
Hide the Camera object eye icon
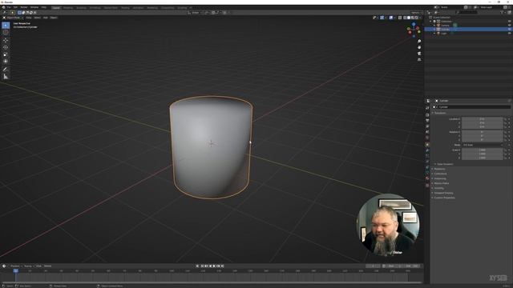510,25
